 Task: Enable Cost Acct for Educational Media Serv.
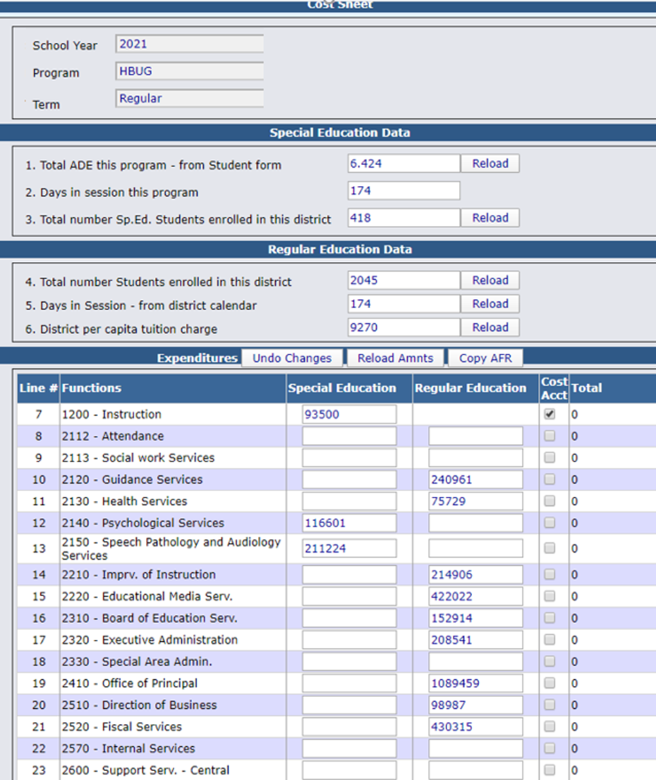point(550,596)
